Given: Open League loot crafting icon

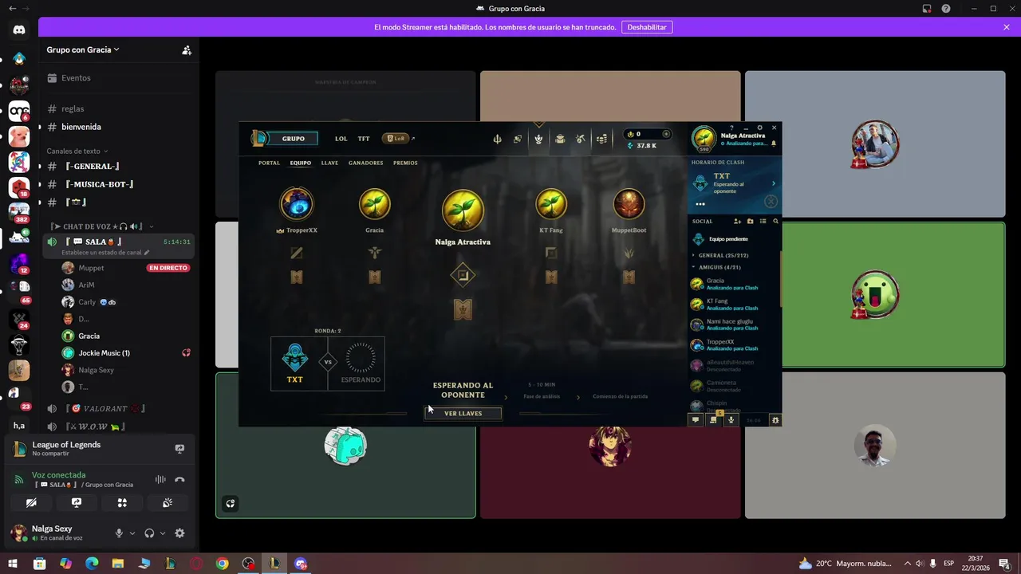Looking at the screenshot, I should pyautogui.click(x=581, y=139).
